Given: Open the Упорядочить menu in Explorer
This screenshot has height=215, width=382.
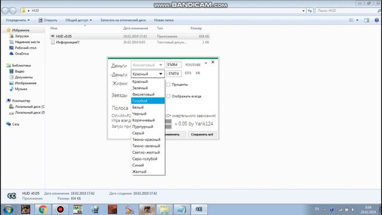Looking at the screenshot, I should pyautogui.click(x=17, y=20).
